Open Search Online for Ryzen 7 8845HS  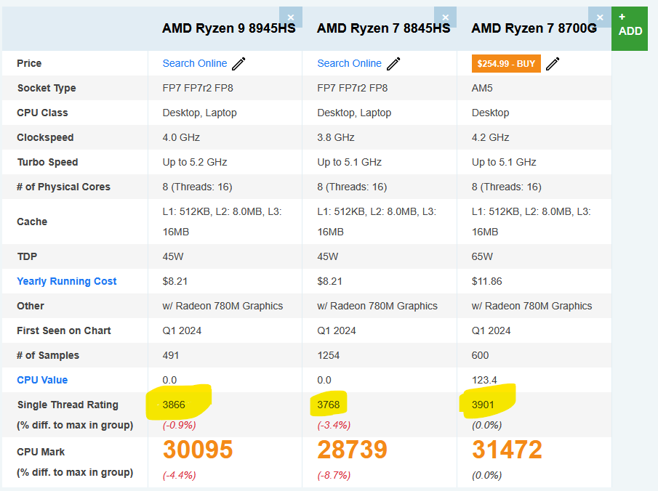349,63
